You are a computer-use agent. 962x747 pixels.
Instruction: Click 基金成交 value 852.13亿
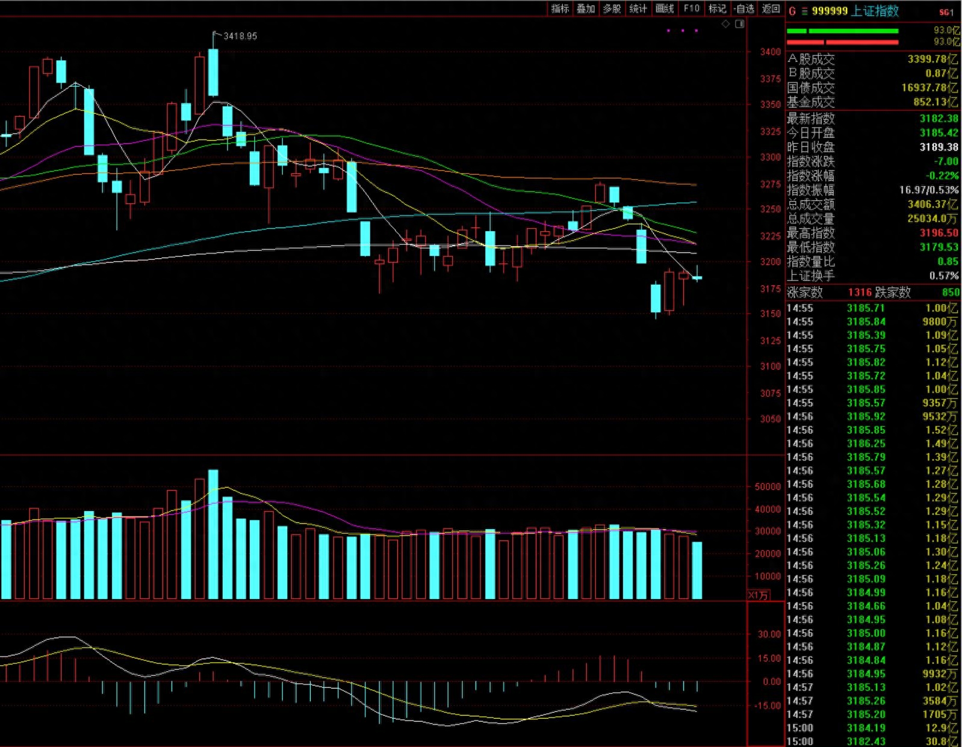[936, 102]
